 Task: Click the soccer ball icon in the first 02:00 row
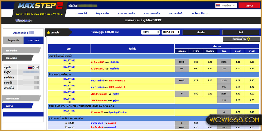tap(66, 123)
